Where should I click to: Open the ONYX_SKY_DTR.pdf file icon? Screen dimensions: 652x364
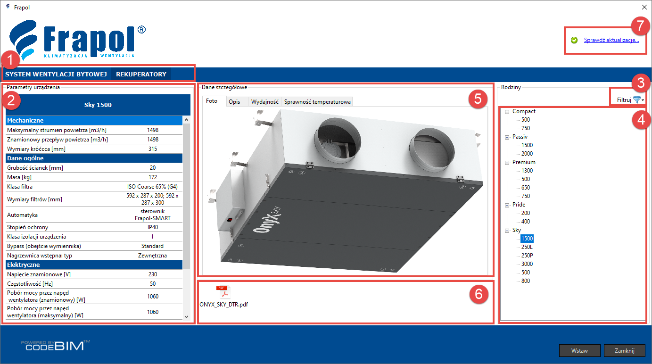(223, 292)
